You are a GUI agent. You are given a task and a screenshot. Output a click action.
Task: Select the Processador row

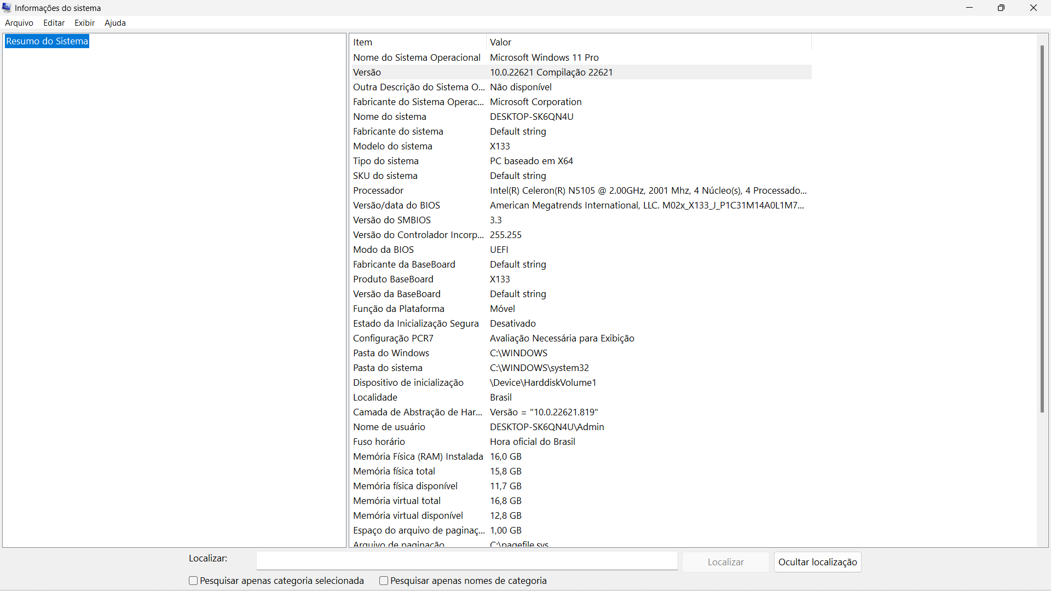pyautogui.click(x=378, y=190)
